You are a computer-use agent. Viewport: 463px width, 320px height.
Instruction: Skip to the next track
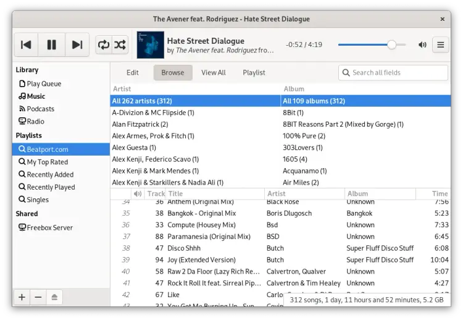(77, 44)
